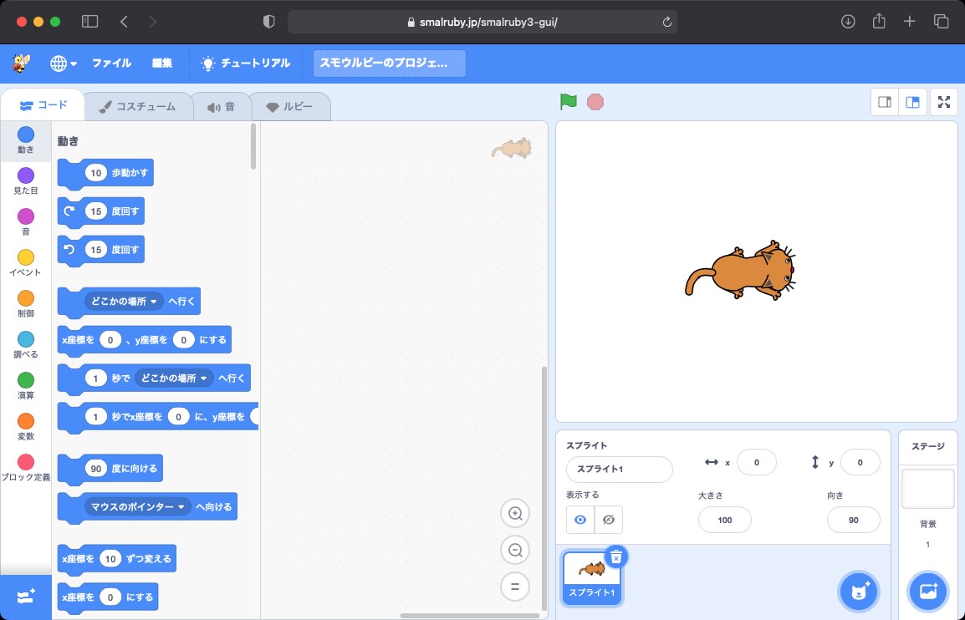Viewport: 965px width, 620px height.
Task: Select the 演算 block category
Action: pyautogui.click(x=26, y=386)
